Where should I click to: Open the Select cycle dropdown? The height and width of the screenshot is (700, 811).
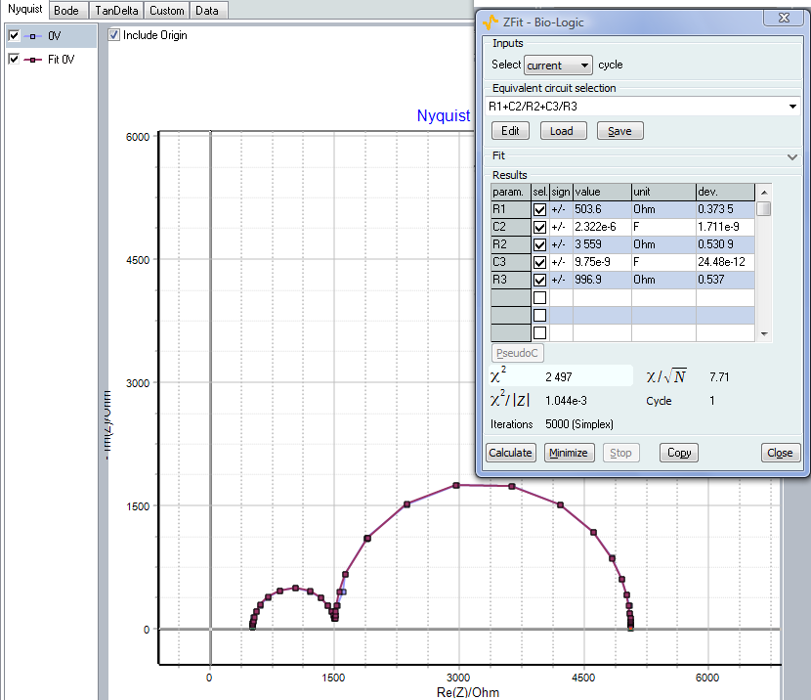coord(558,66)
